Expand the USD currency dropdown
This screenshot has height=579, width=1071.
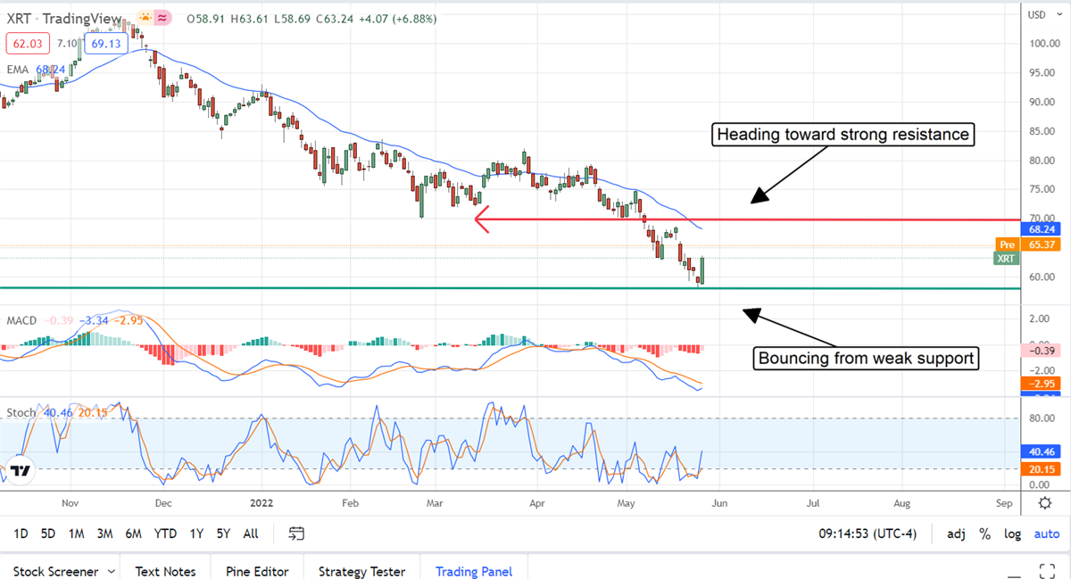coord(1036,14)
